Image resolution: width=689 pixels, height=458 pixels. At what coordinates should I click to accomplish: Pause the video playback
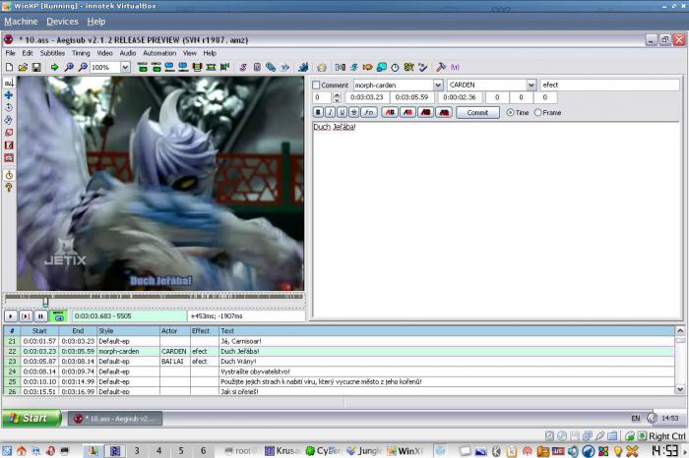[40, 315]
